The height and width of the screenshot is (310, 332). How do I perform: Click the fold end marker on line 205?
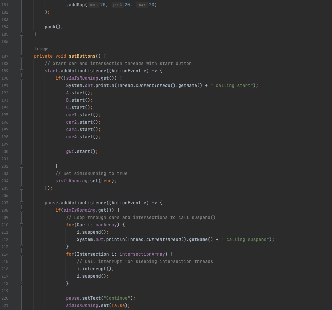pos(21,188)
